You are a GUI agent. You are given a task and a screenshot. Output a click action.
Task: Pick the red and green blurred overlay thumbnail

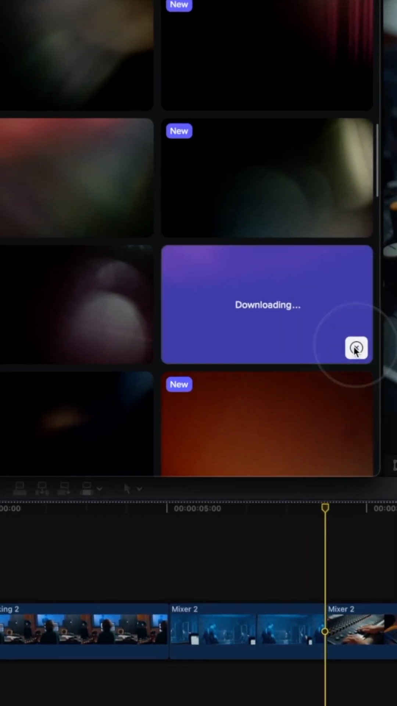(x=76, y=177)
